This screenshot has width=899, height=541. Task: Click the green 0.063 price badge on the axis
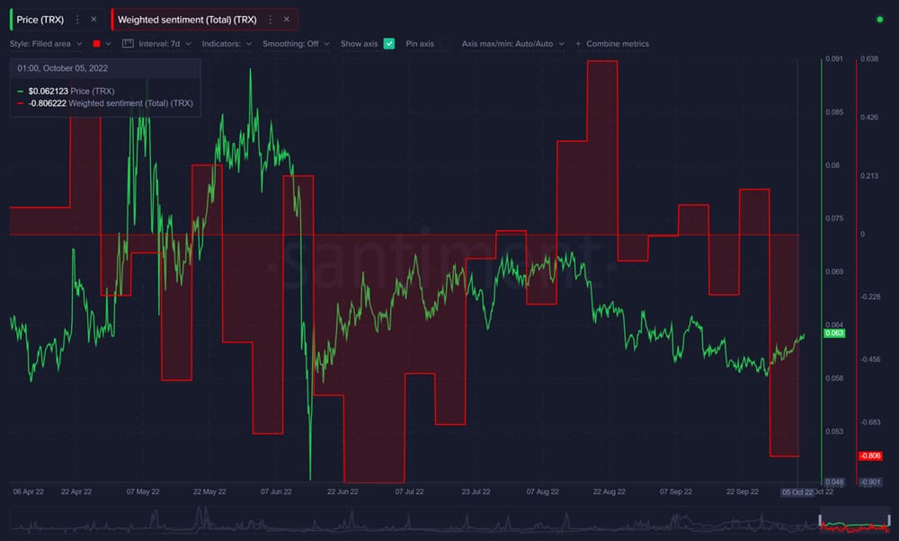coord(834,333)
